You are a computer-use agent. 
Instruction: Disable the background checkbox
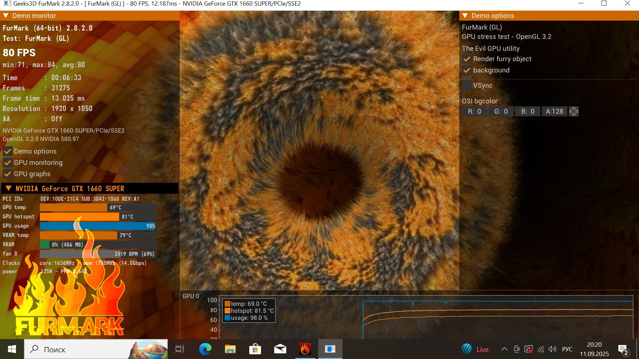point(467,70)
